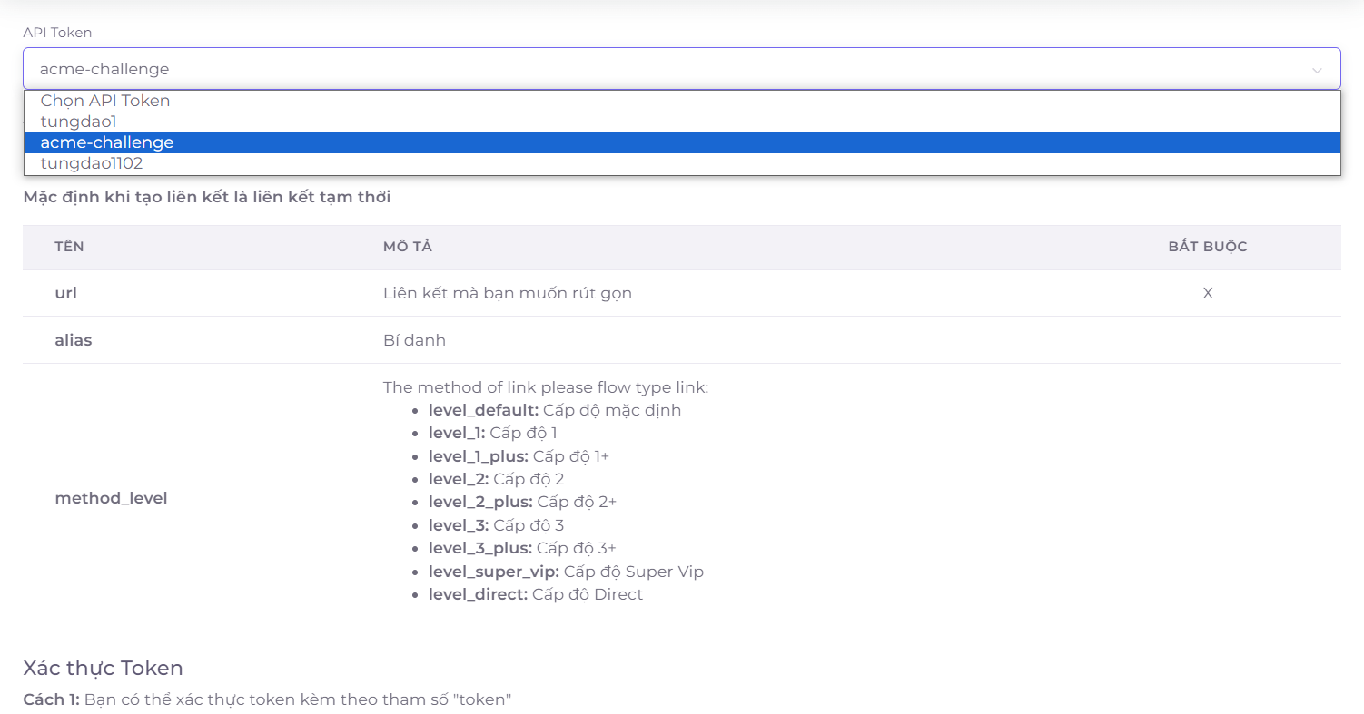Click the url parameter name

coord(66,293)
